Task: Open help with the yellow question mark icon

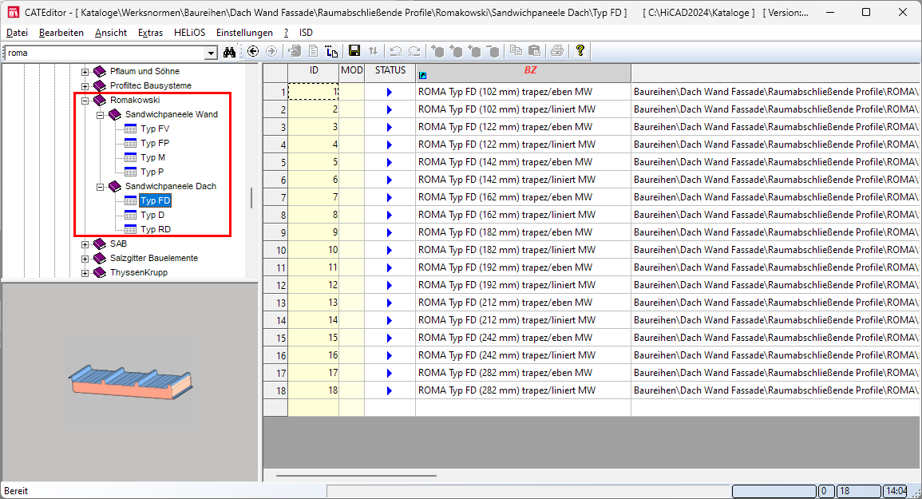Action: [580, 51]
